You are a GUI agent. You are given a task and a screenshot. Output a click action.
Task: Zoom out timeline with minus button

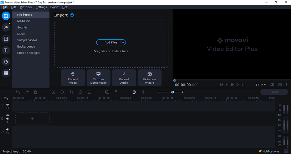click(159, 92)
